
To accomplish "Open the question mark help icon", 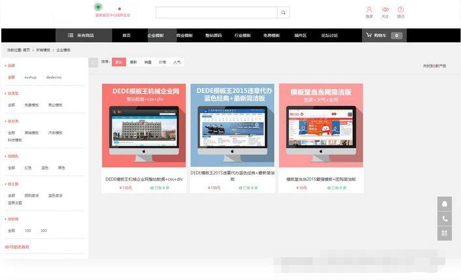I will point(400,9).
